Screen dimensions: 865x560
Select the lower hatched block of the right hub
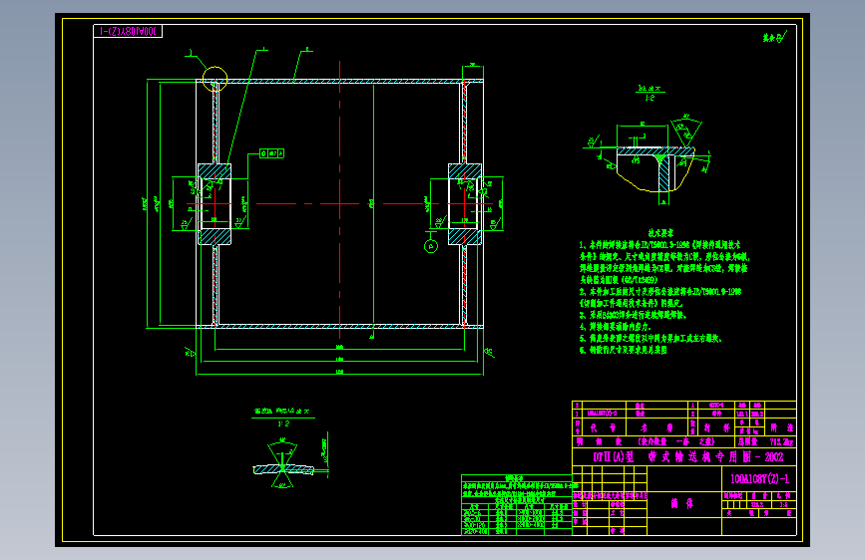click(465, 237)
